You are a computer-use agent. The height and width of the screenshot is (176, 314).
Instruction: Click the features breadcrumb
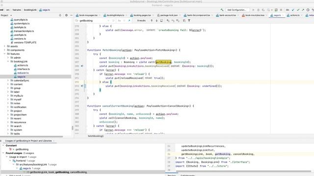tap(17, 10)
